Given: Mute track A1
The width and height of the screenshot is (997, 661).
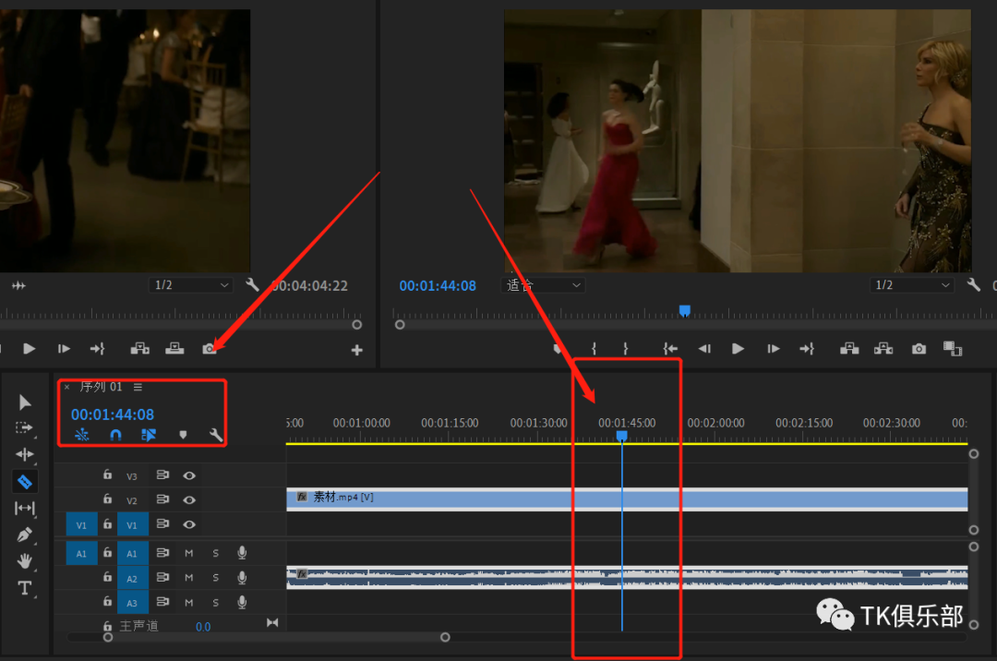Looking at the screenshot, I should click(x=189, y=554).
